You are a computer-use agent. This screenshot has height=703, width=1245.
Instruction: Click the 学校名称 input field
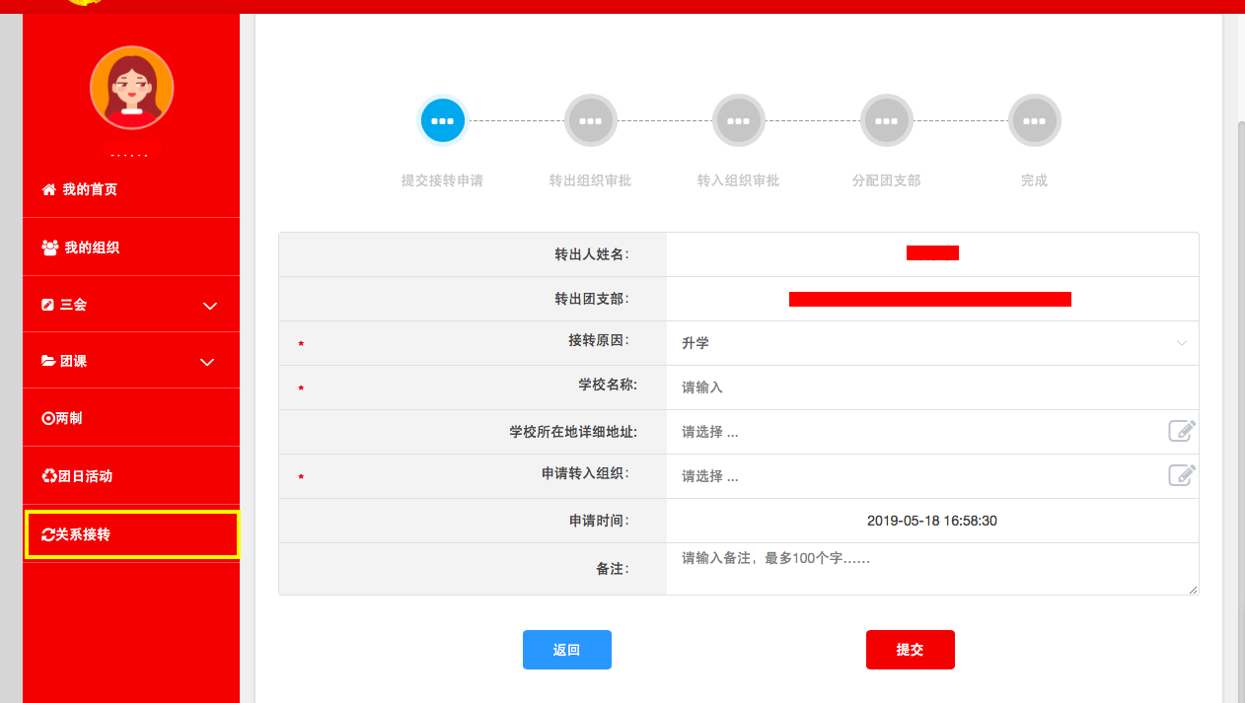point(932,387)
